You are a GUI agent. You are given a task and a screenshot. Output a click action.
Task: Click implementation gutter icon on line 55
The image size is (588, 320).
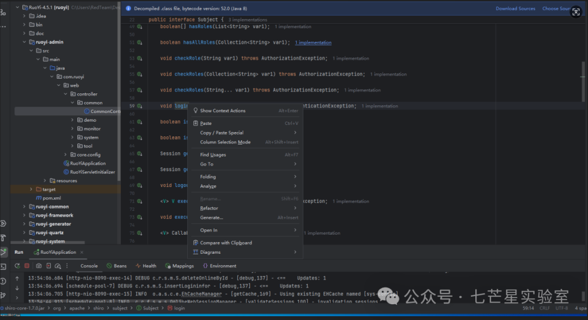point(139,74)
